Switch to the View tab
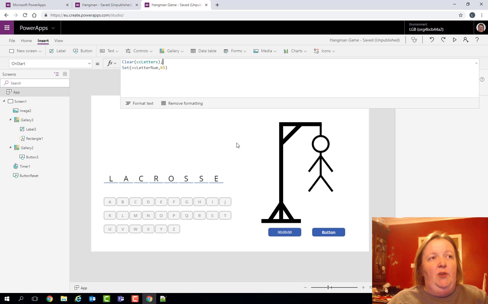Screen dimensions: 488x304 point(59,41)
